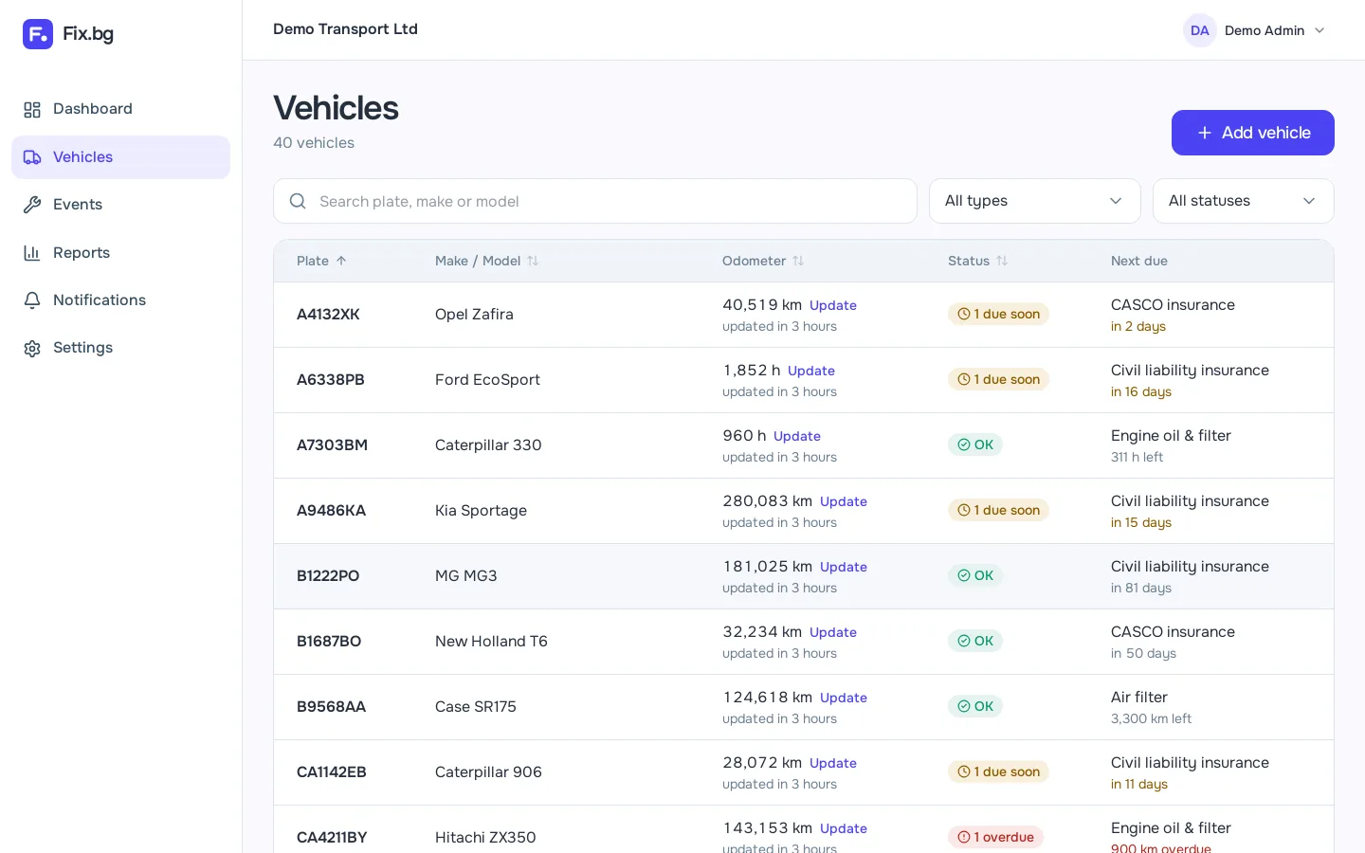1365x853 pixels.
Task: Update odometer for MG MG3
Action: pos(844,567)
